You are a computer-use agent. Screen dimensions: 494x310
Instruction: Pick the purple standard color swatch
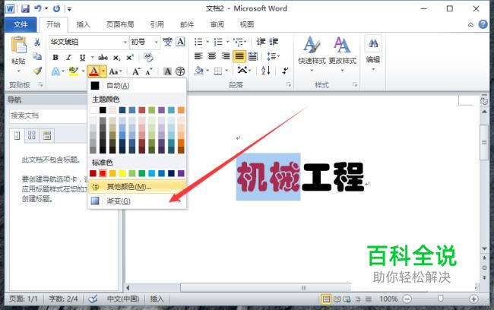(x=181, y=173)
